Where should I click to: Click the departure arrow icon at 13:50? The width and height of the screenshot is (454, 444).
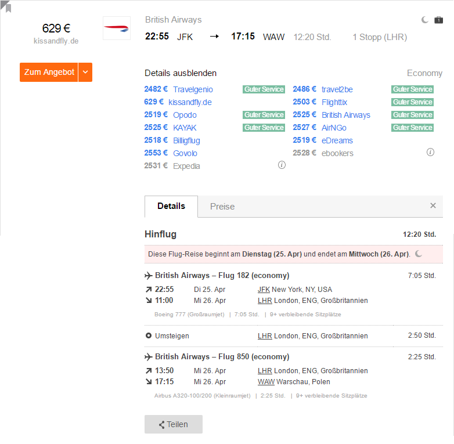pyautogui.click(x=149, y=371)
